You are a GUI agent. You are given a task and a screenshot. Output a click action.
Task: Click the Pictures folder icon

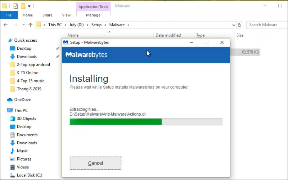pyautogui.click(x=13, y=159)
